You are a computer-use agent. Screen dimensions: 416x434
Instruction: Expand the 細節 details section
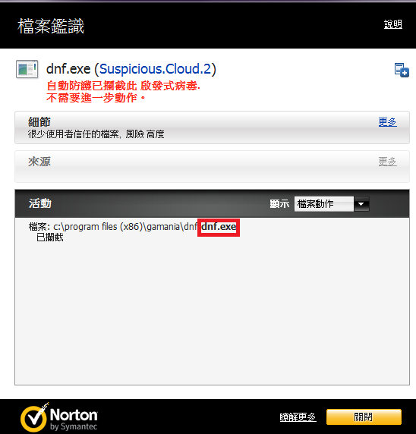(212, 127)
